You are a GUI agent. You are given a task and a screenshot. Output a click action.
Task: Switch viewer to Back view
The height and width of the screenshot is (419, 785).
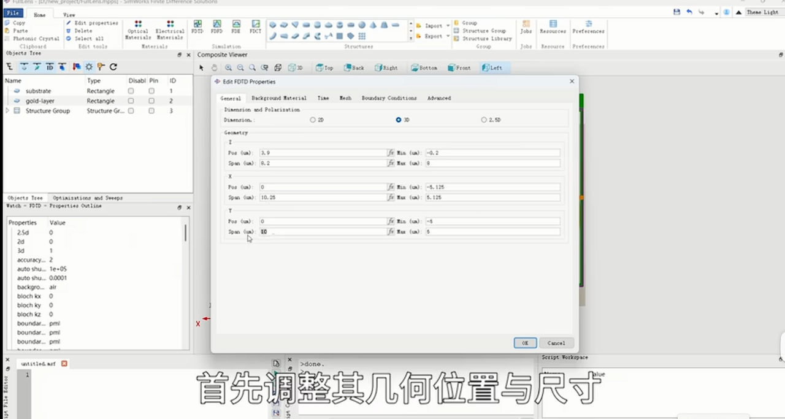point(354,67)
